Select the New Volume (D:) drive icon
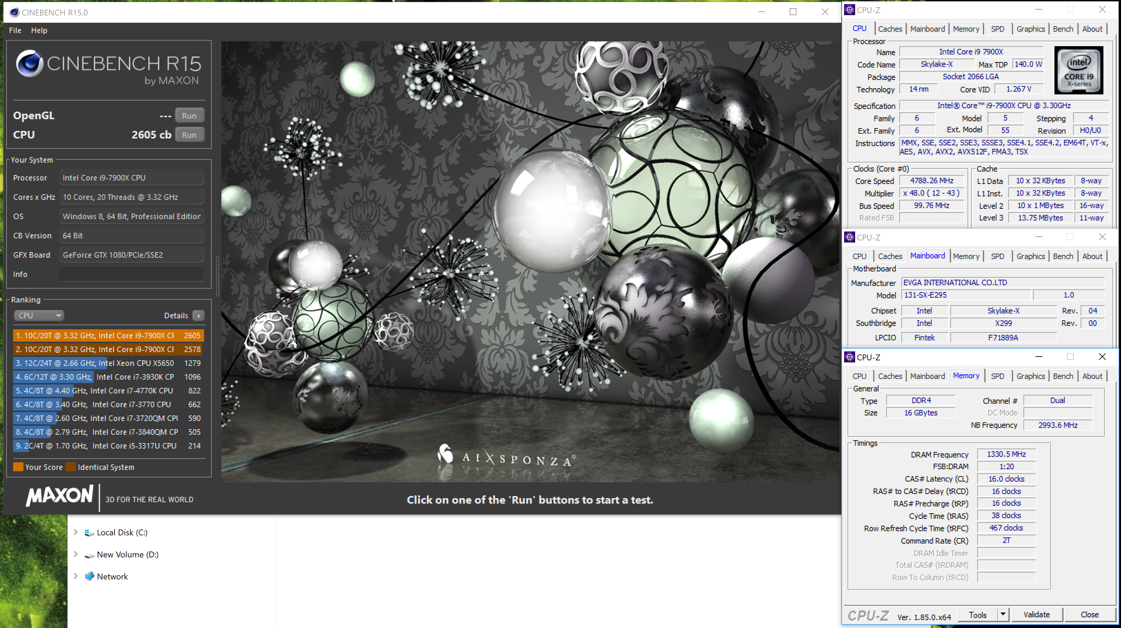 (89, 555)
